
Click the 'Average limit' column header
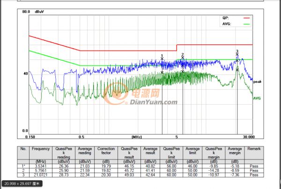pyautogui.click(x=192, y=151)
